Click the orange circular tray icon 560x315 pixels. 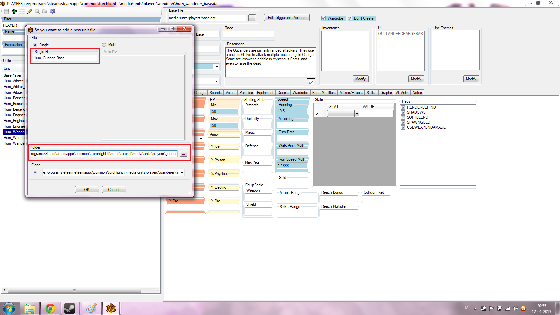pyautogui.click(x=523, y=308)
